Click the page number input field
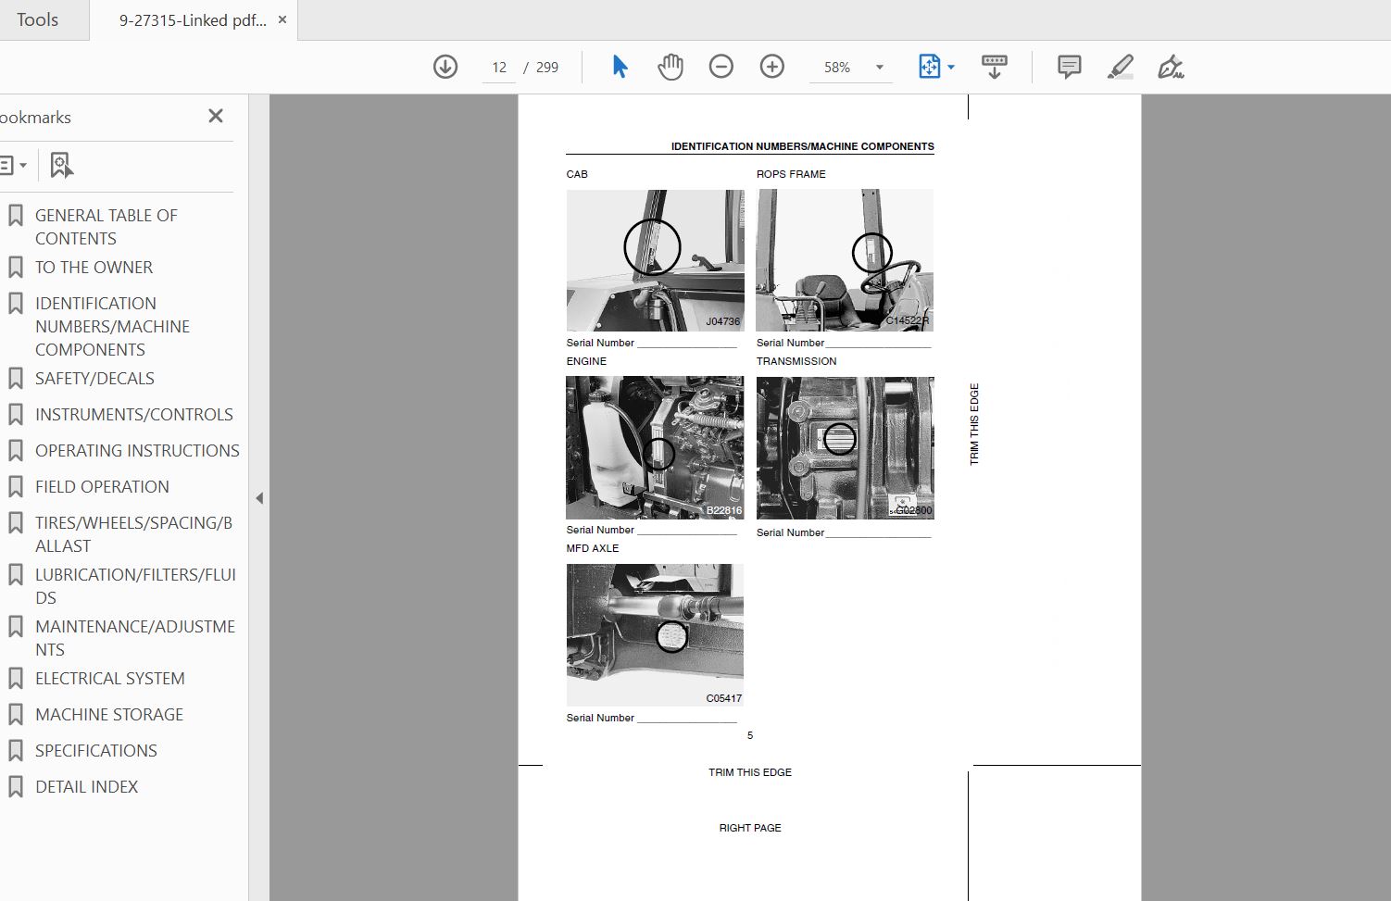This screenshot has height=901, width=1391. (499, 68)
